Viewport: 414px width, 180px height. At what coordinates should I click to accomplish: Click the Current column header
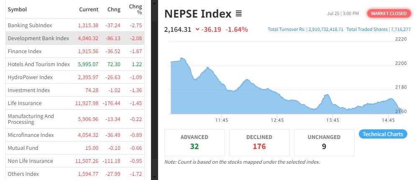89,9
